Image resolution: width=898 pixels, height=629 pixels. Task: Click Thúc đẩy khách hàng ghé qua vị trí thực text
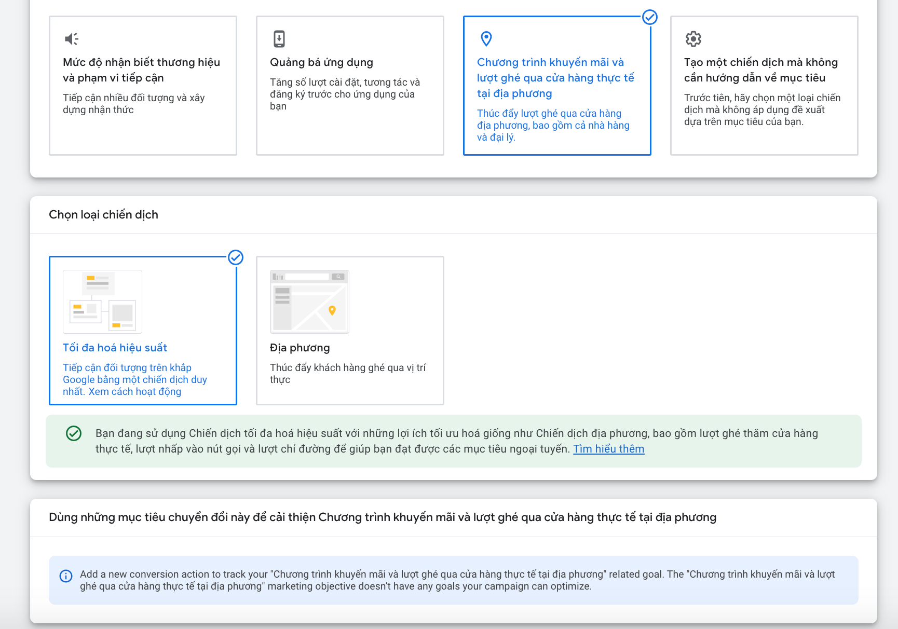348,374
